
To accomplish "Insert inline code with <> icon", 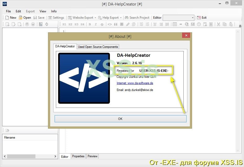I will [110, 24].
